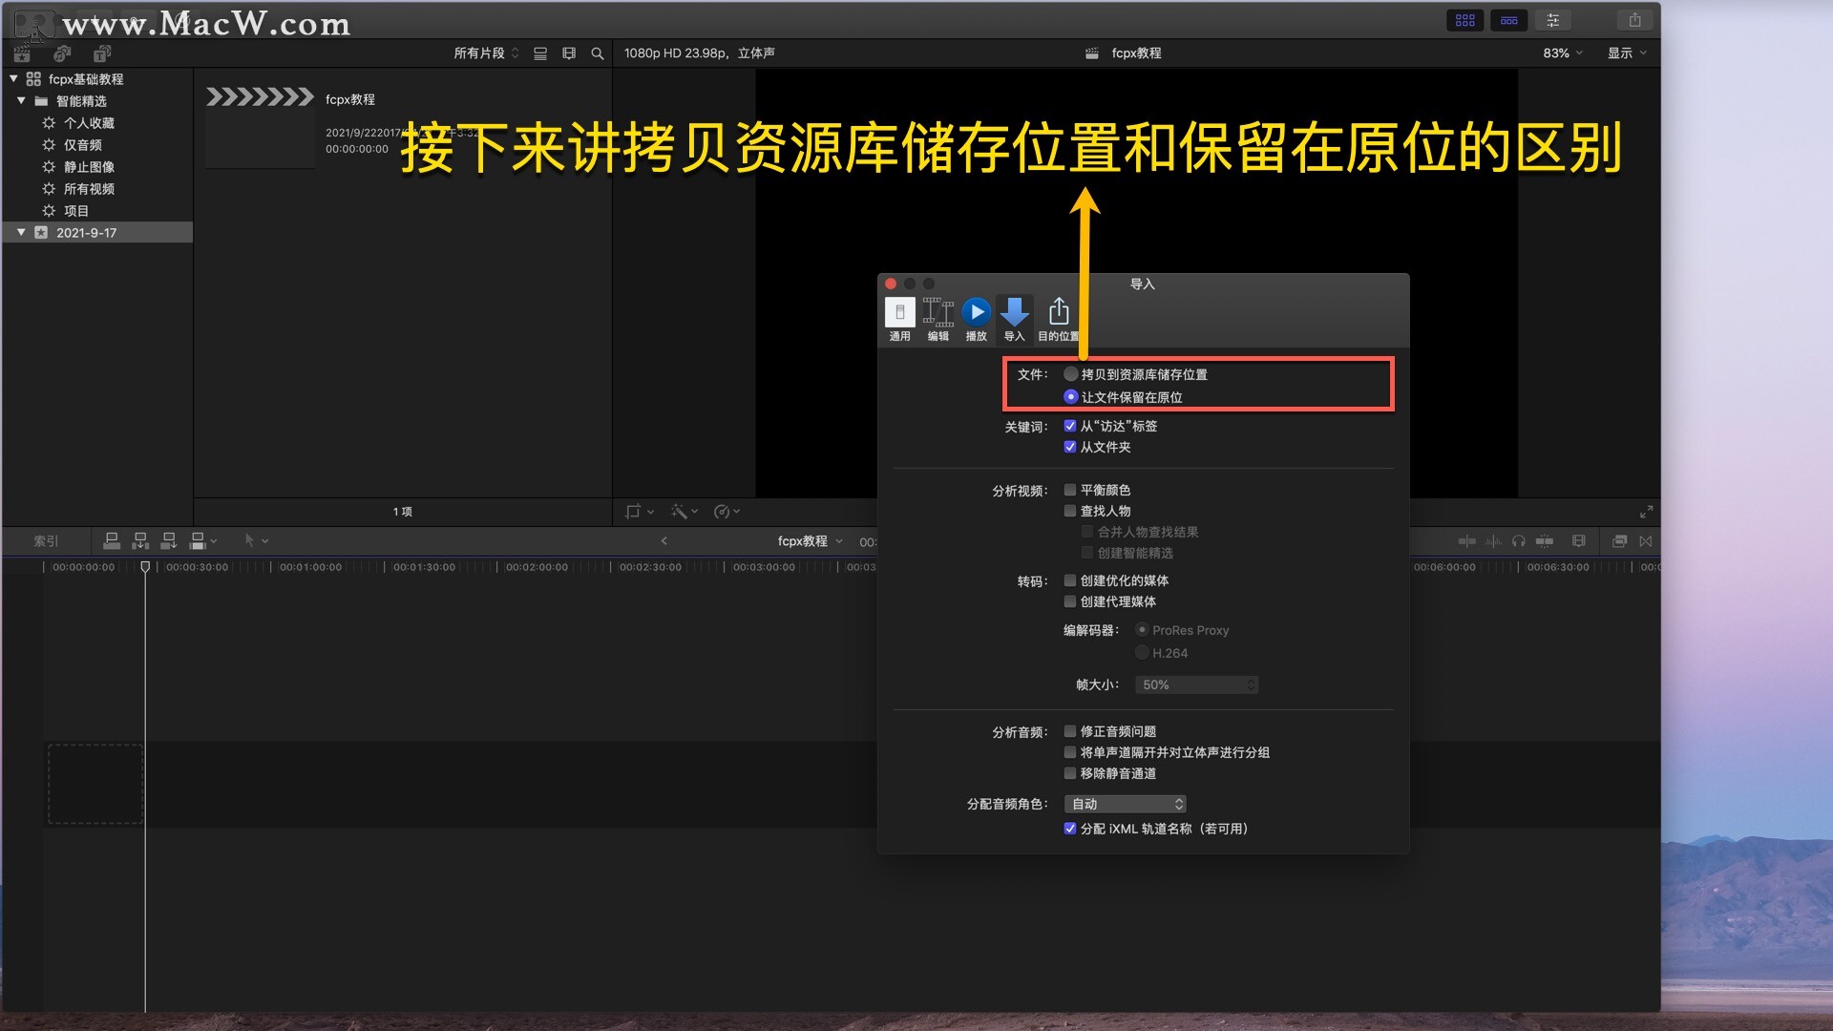This screenshot has height=1031, width=1833.
Task: Click the share export icon at top right
Action: [1634, 20]
